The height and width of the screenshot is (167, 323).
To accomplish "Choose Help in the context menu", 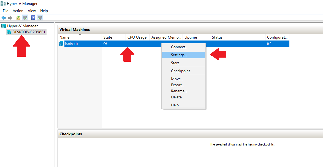I will (184, 105).
